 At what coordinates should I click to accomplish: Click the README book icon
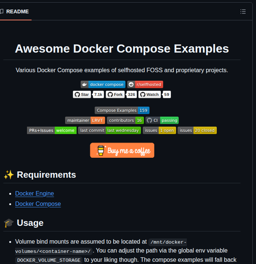(x=2, y=11)
